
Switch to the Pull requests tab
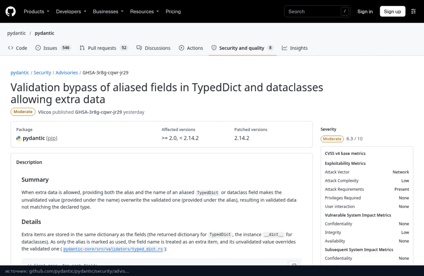104,48
